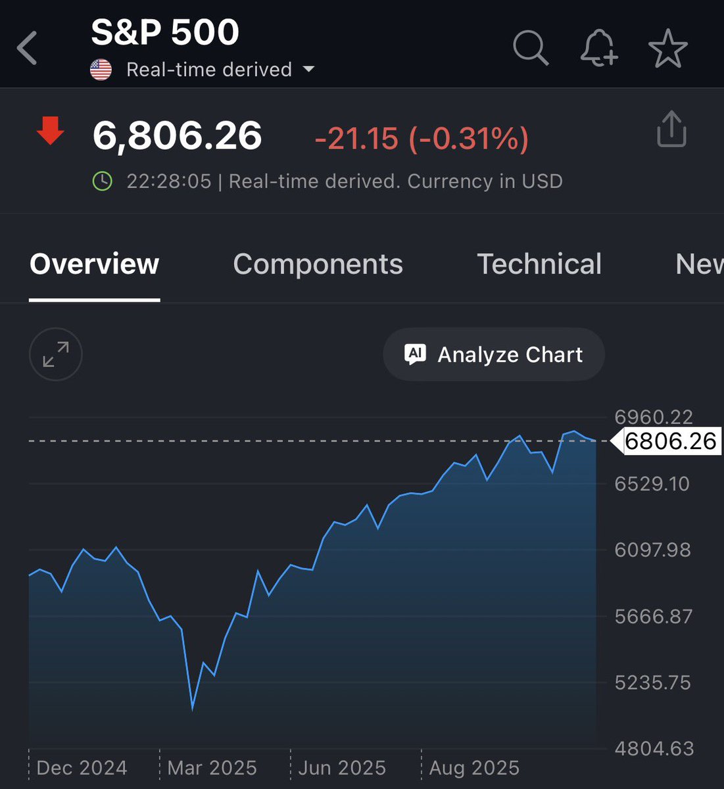Image resolution: width=724 pixels, height=789 pixels.
Task: Tap the 6806.26 current price marker
Action: [667, 441]
